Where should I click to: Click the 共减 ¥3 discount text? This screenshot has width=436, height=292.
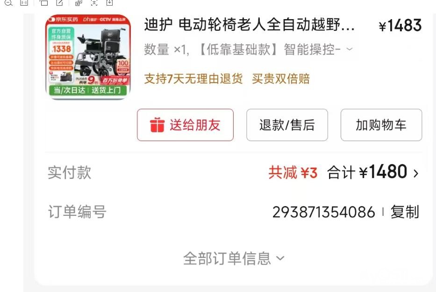point(293,172)
